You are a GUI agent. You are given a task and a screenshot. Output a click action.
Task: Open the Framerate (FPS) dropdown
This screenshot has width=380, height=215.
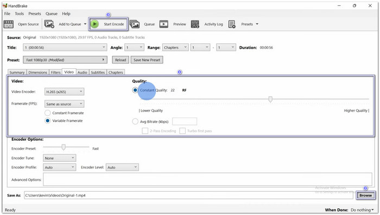tap(64, 104)
